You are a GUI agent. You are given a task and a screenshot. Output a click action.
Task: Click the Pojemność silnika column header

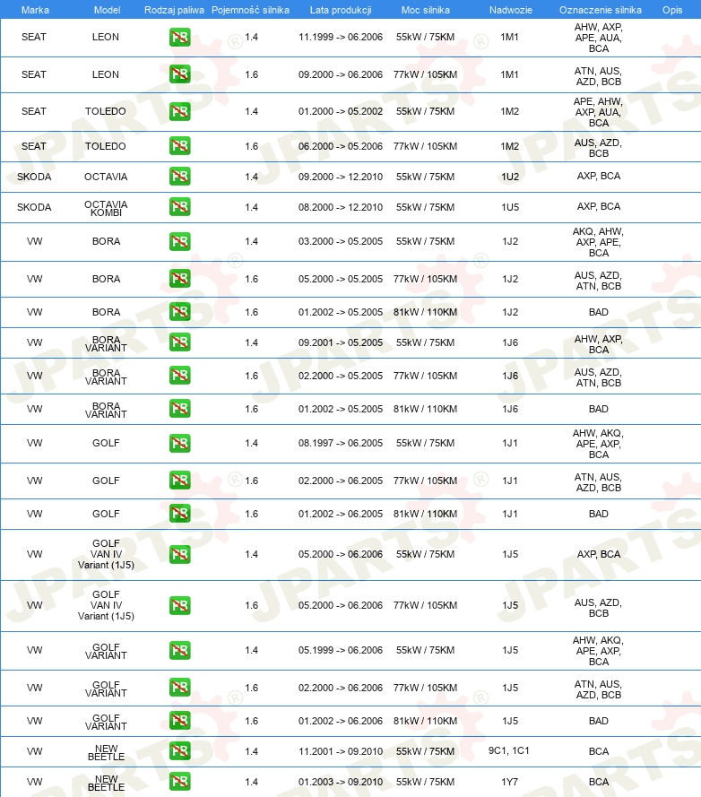[251, 10]
